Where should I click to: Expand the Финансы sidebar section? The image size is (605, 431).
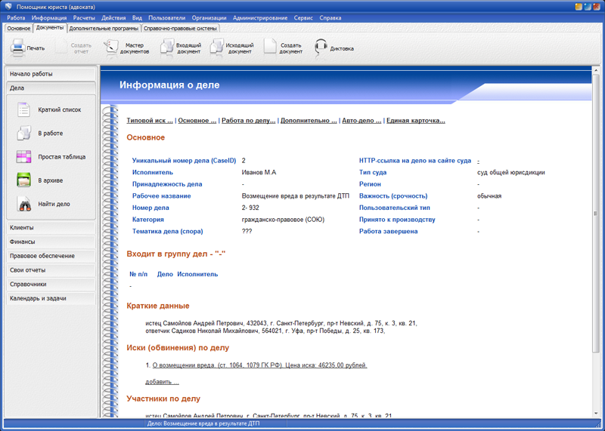coord(51,242)
